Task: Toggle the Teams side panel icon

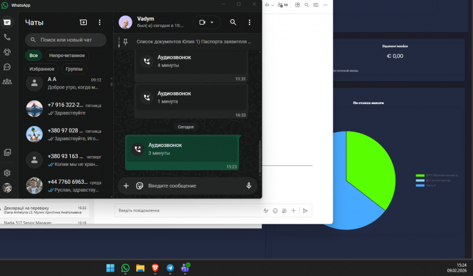Action: pos(316,5)
